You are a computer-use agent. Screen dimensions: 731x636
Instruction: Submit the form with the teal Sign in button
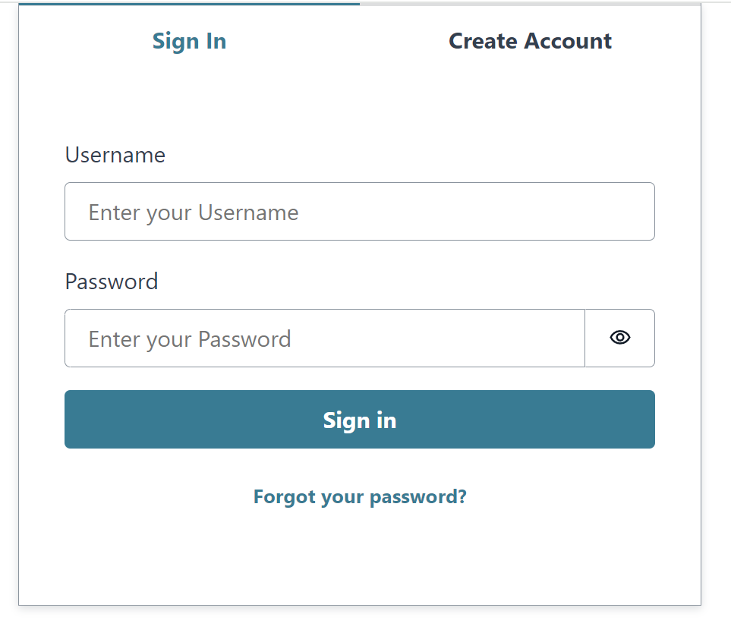pyautogui.click(x=359, y=420)
